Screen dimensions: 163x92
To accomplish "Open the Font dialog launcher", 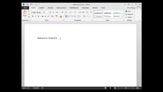I will (x=63, y=20).
